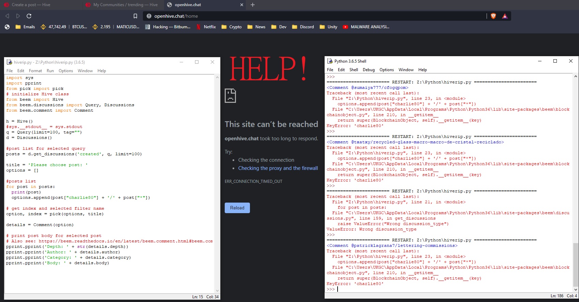Click the globe bookmark icon
579x302 pixels.
point(7,27)
